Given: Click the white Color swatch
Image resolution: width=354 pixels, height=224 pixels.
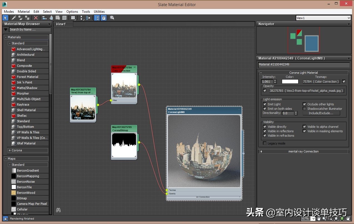Looking at the screenshot, I should tap(290, 82).
